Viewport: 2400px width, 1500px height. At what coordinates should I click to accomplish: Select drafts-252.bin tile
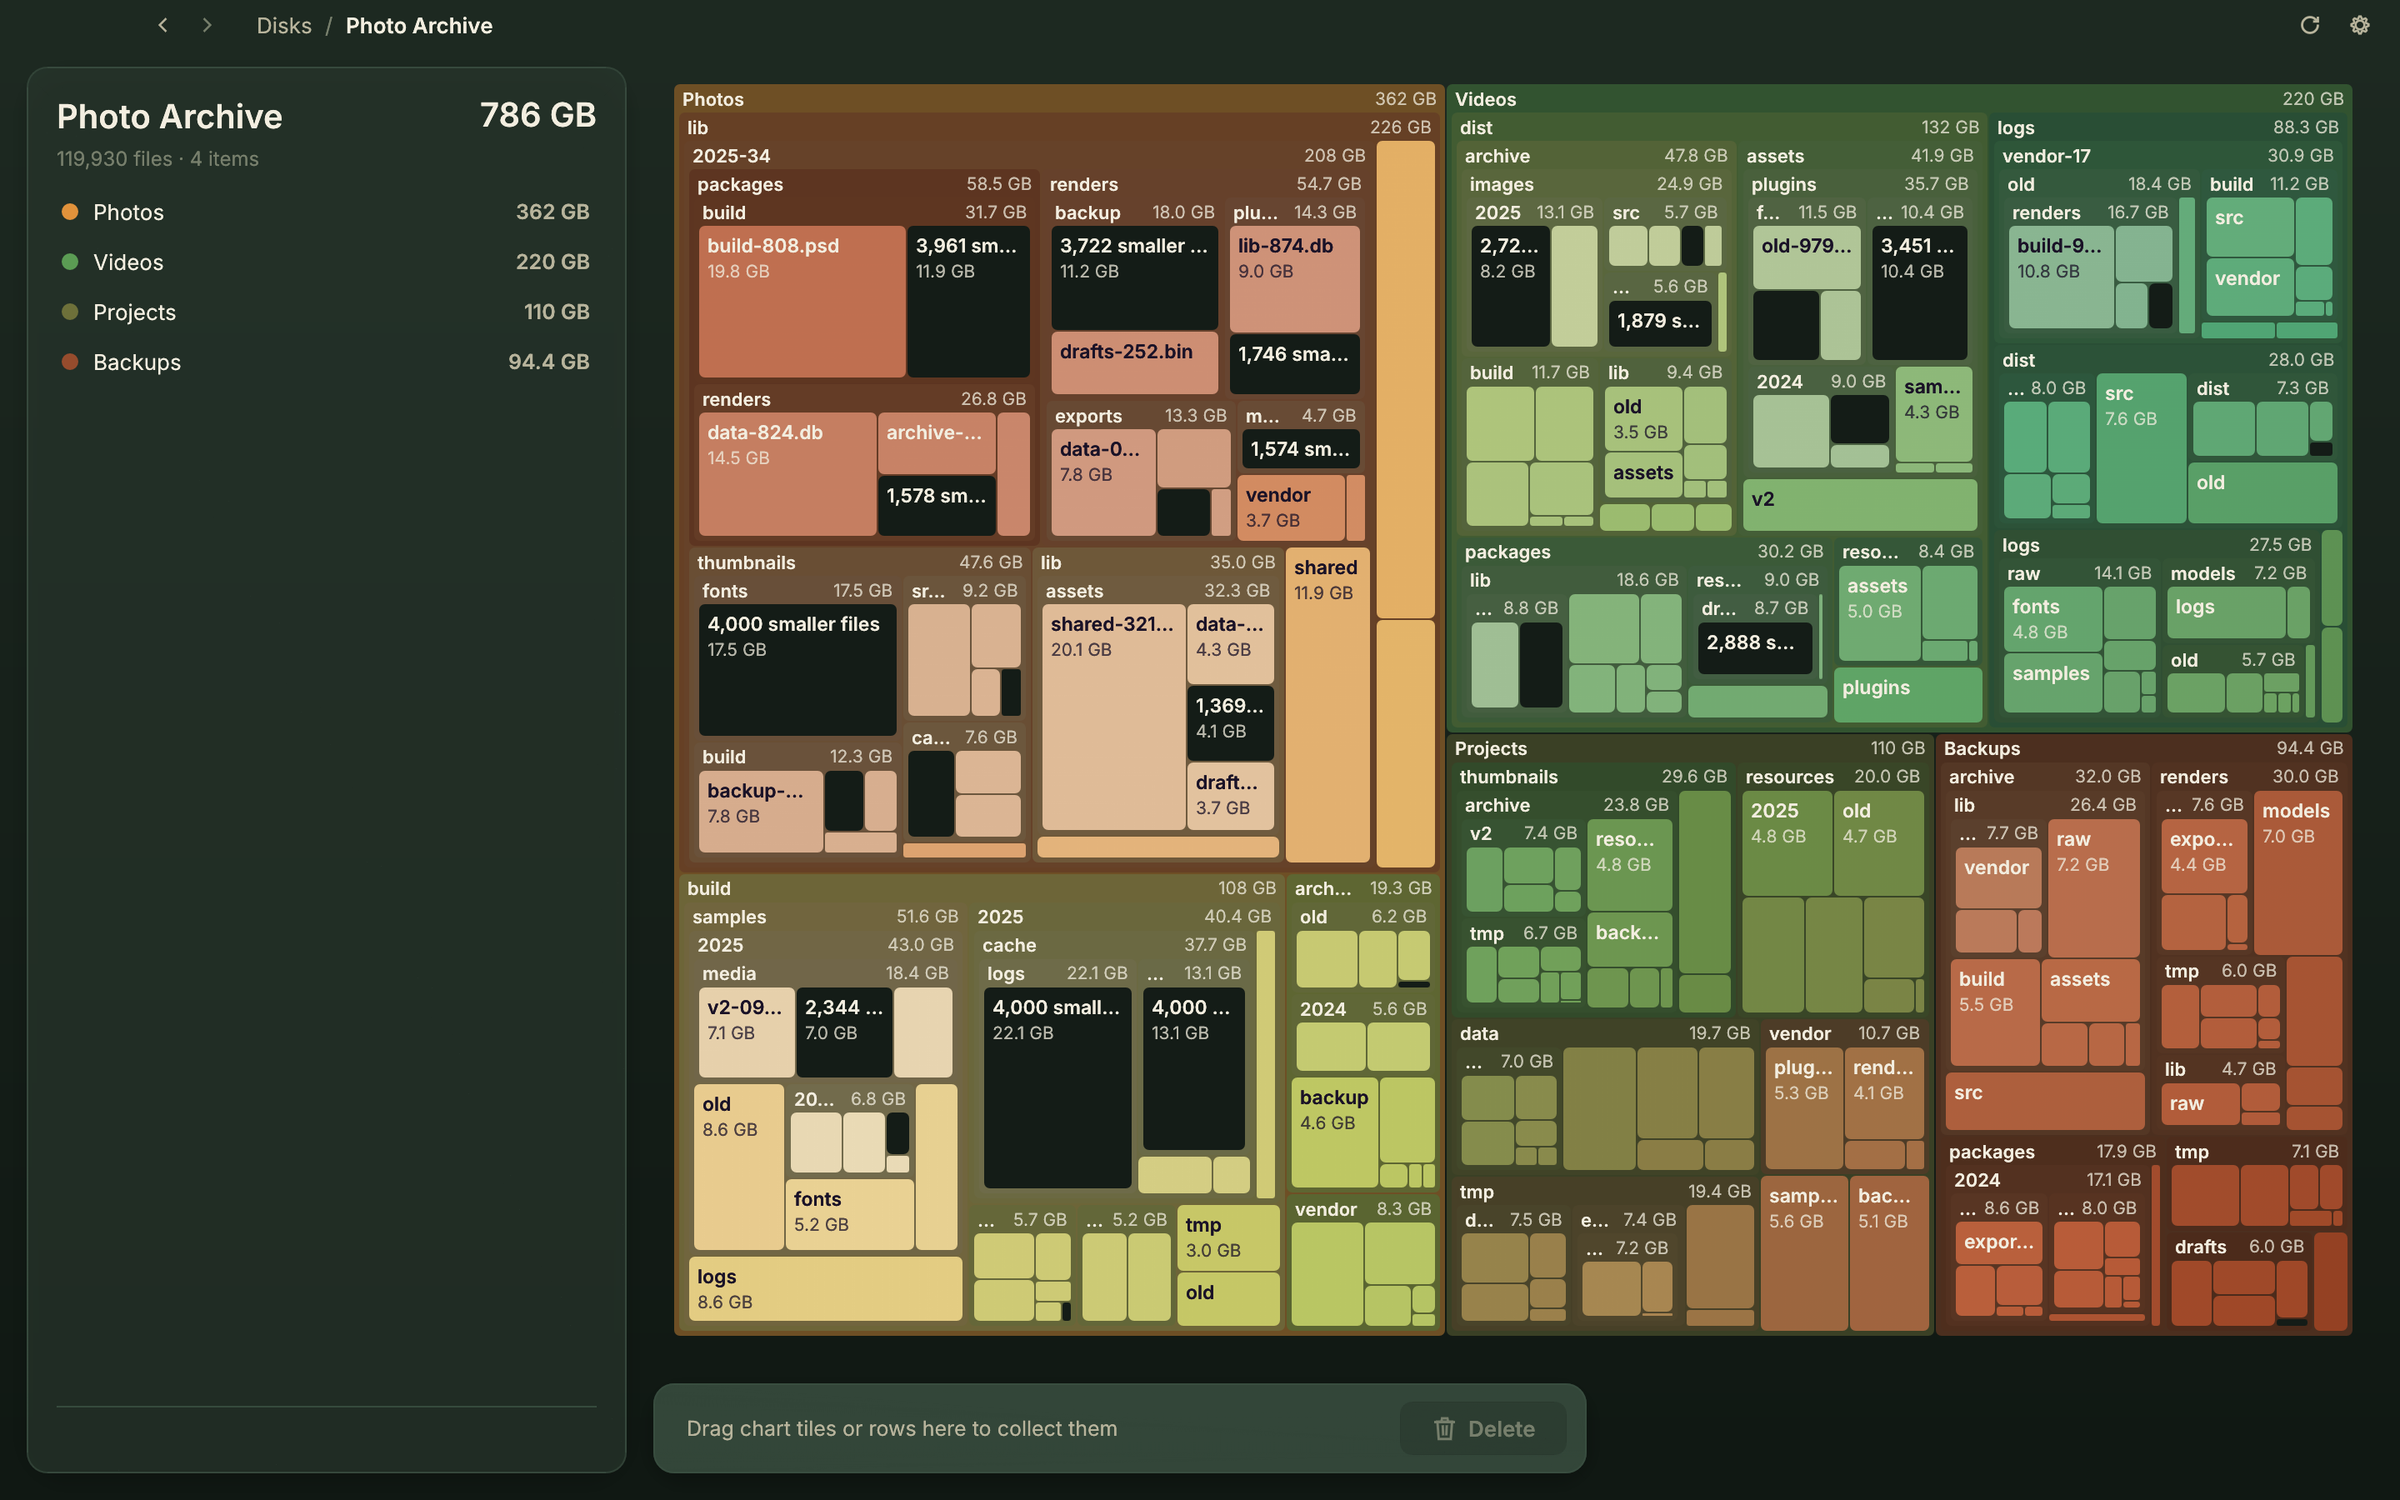[1133, 363]
